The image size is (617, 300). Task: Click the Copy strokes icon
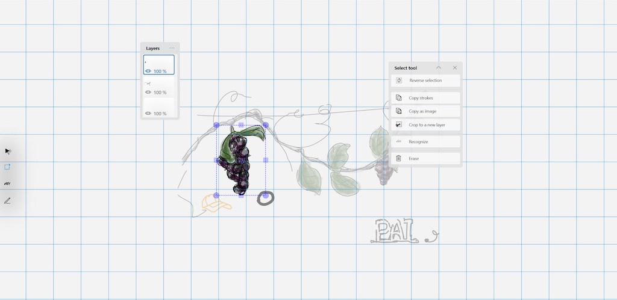click(x=399, y=98)
